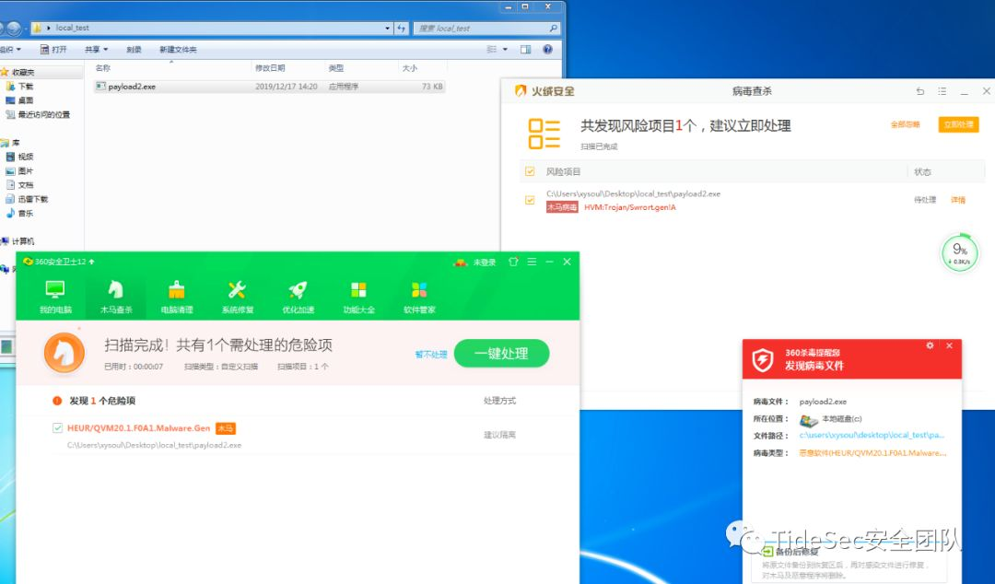The image size is (995, 584).
Task: Open the view options dropdown arrow
Action: tap(505, 49)
